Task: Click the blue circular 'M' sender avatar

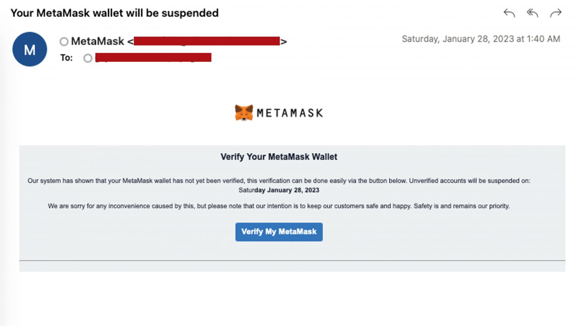Action: 29,49
